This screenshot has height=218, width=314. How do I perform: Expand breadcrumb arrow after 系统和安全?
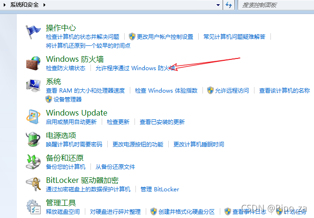click(44, 5)
